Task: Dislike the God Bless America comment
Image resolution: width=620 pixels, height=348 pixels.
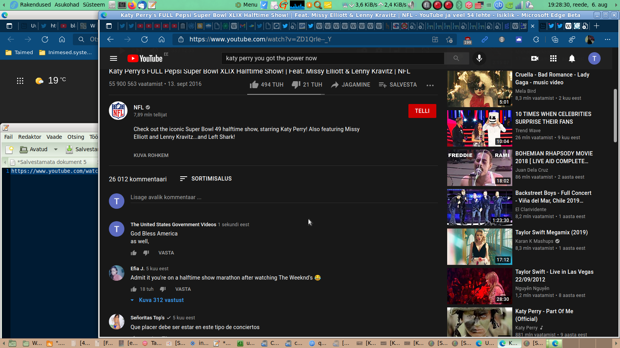Action: 146,253
